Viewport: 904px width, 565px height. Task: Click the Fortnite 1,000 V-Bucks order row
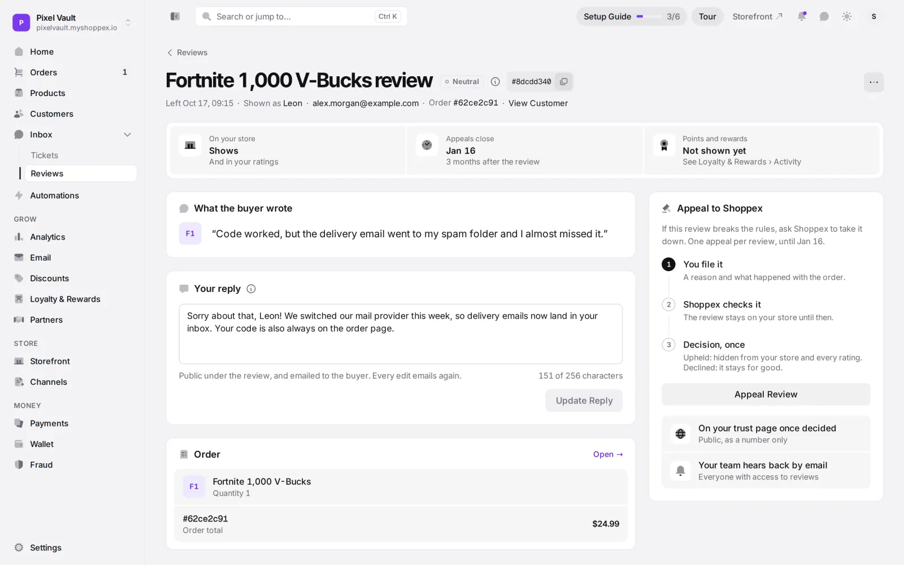pos(401,486)
